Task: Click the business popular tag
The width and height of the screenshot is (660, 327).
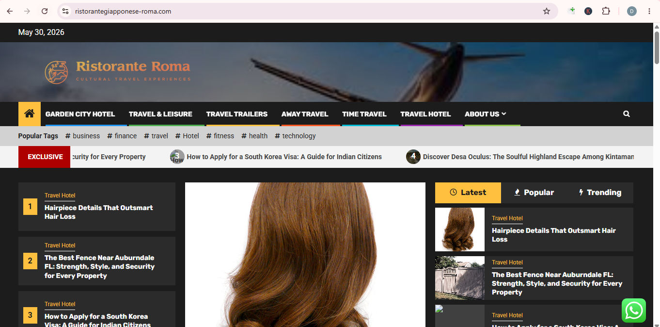Action: coord(82,136)
